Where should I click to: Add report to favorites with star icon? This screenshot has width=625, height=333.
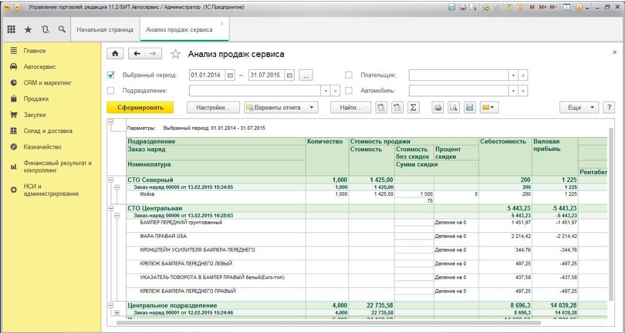click(174, 55)
